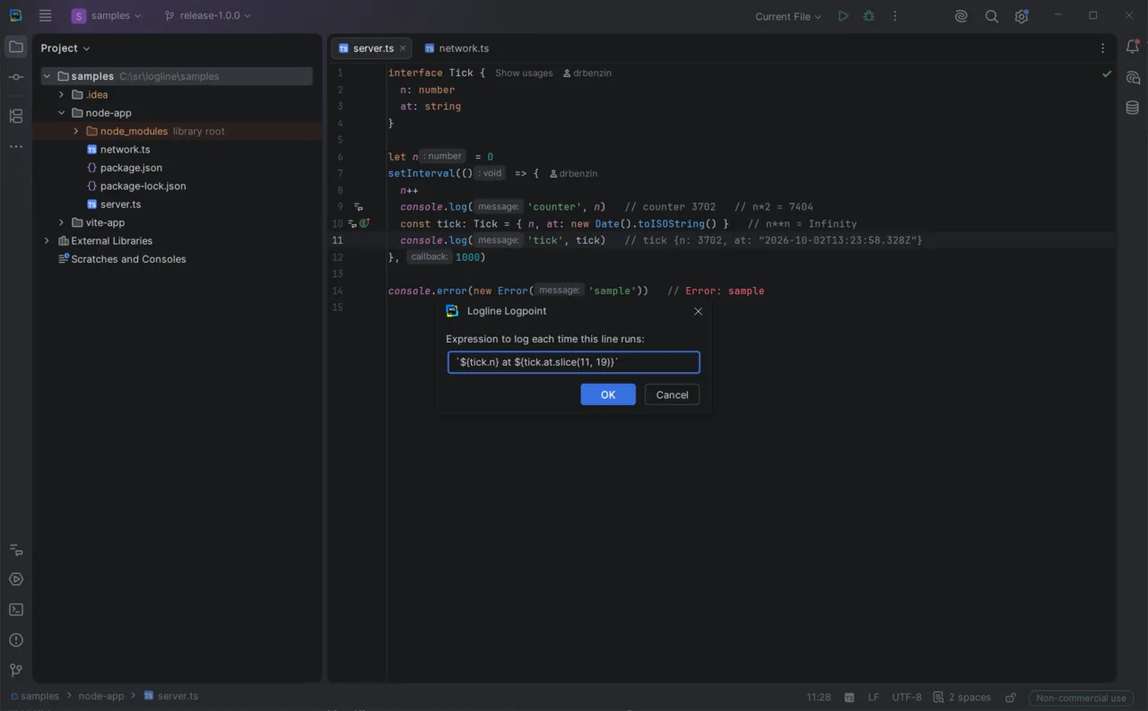Expand the node_modules folder
1148x711 pixels.
76,131
